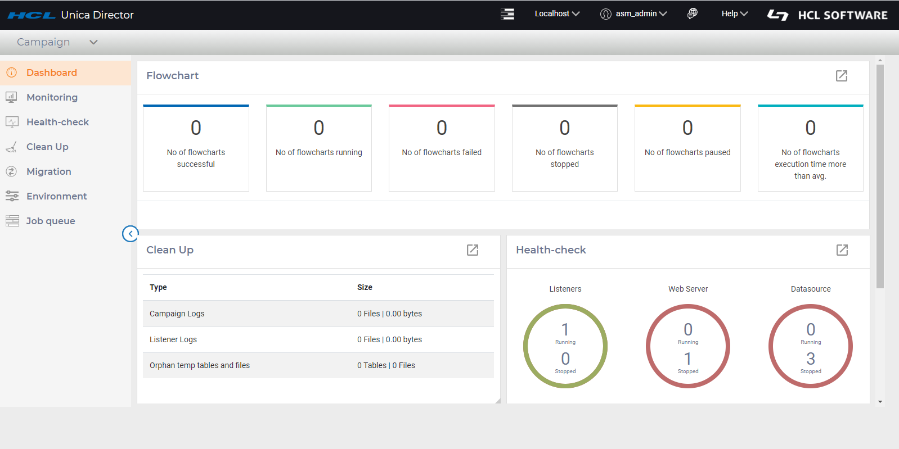Open the Localhost environment dropdown
899x449 pixels.
point(556,13)
